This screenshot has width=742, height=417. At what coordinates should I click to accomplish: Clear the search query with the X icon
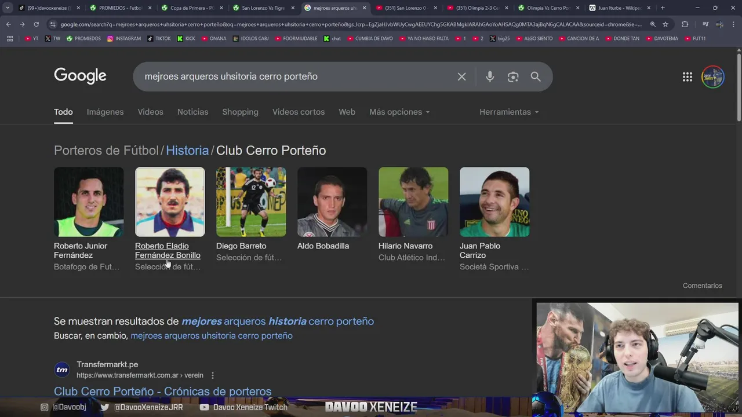click(x=461, y=76)
